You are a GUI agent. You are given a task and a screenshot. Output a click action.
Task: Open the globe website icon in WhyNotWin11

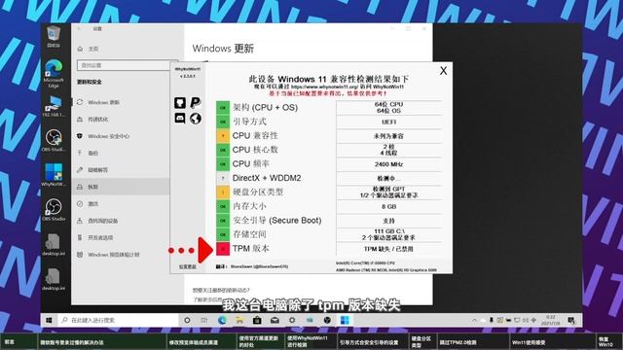click(195, 119)
